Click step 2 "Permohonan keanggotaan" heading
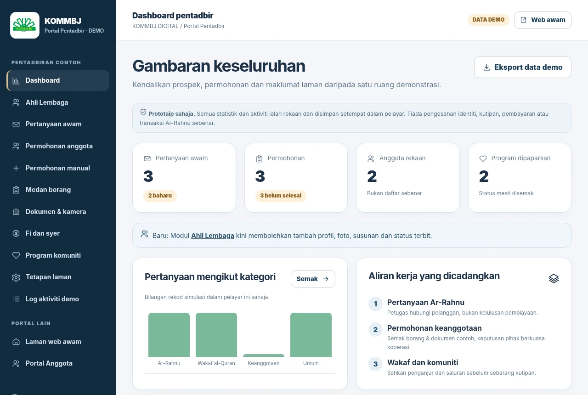The height and width of the screenshot is (395, 588). click(435, 328)
